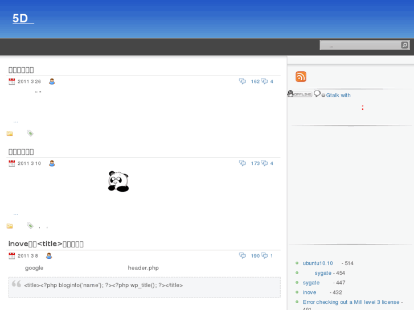Click category folder icon of panda post
This screenshot has height=310, width=414.
(x=10, y=226)
